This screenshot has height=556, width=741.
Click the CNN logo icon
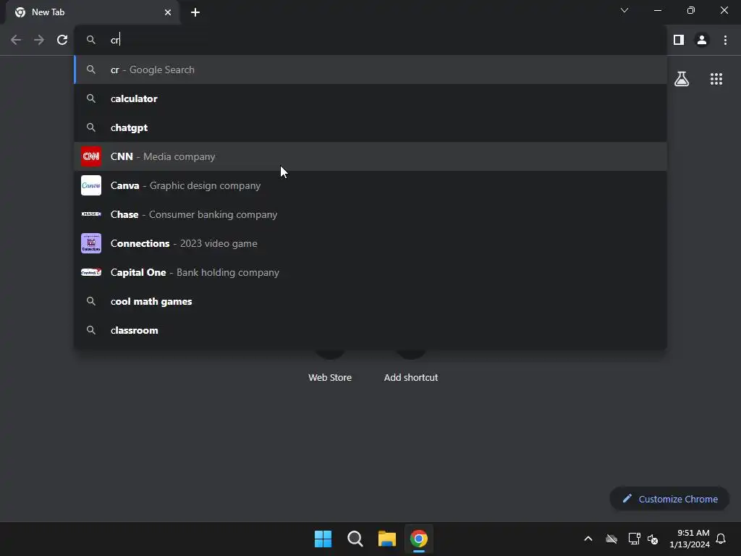click(91, 156)
